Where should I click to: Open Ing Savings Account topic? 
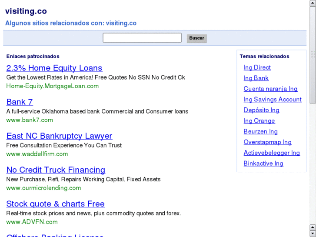pos(273,100)
